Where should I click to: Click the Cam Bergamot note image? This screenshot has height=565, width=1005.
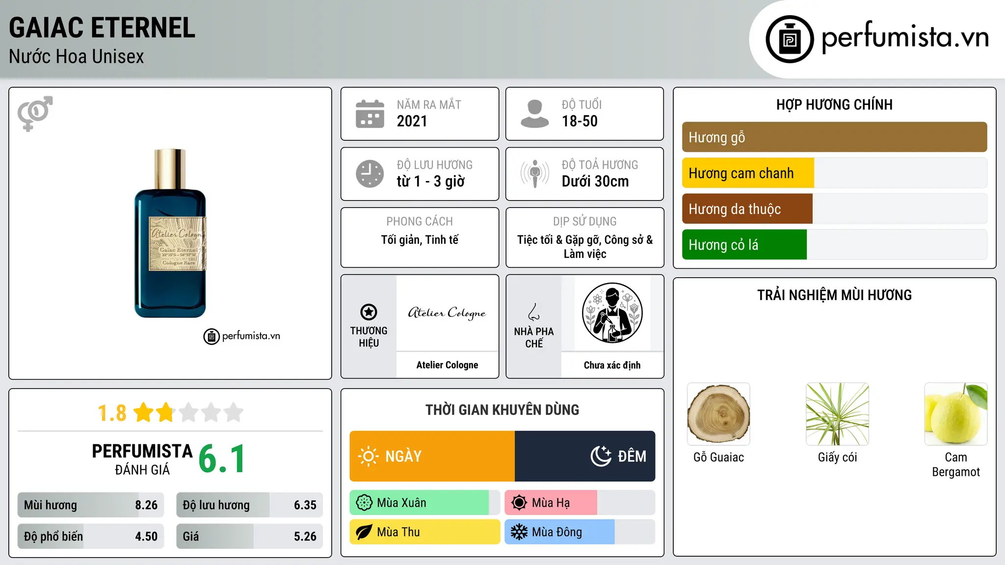[956, 414]
